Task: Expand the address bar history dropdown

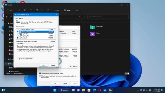Action: 80,17
